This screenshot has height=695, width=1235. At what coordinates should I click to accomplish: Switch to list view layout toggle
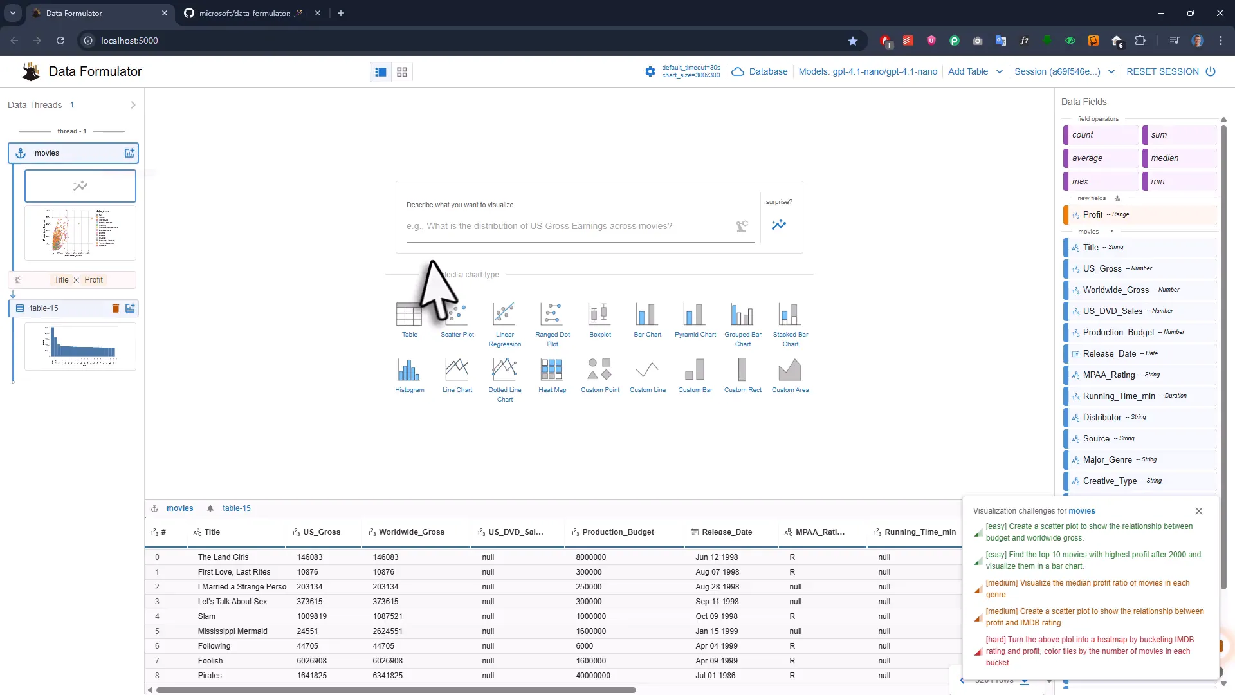[x=381, y=72]
